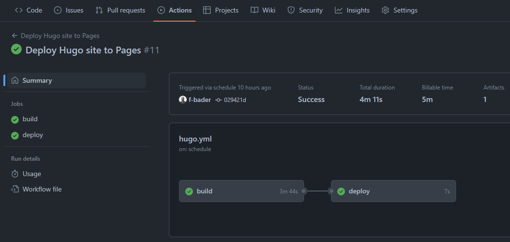Click the Security shield icon in nav

[x=291, y=11]
